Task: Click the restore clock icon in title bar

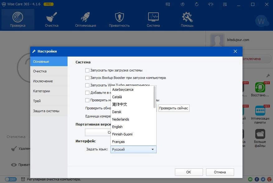Action: [182, 4]
